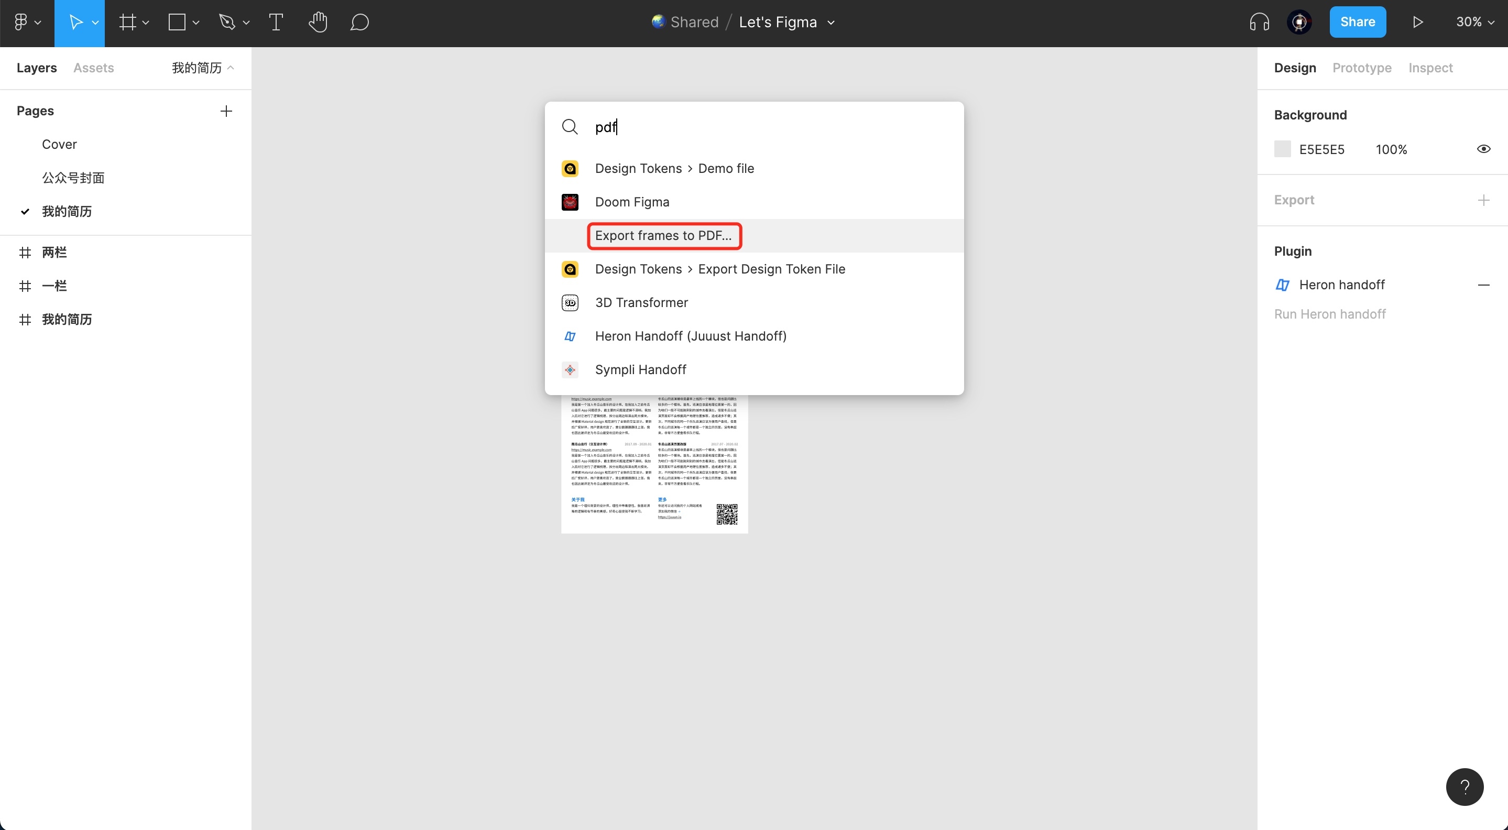Click the blue Share button
Screen dimensions: 1508x830
(x=1357, y=22)
